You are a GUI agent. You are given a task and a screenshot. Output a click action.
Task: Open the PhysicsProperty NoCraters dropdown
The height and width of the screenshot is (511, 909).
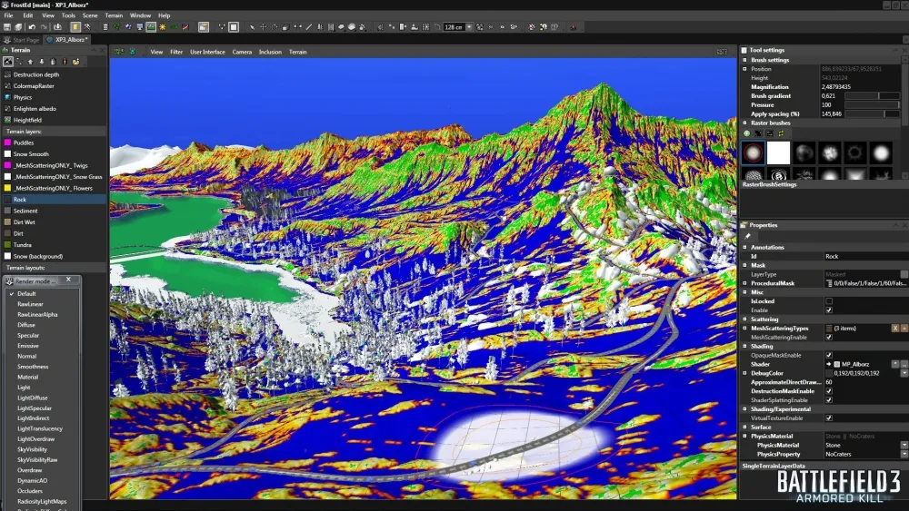pos(904,454)
